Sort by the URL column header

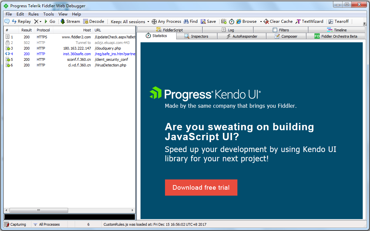(x=114, y=30)
